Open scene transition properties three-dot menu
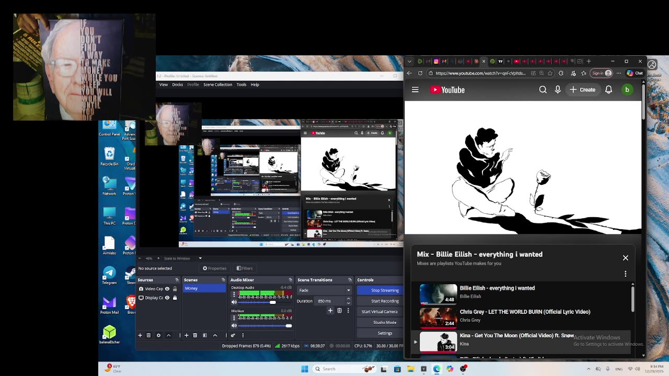This screenshot has width=669, height=376. tap(348, 311)
